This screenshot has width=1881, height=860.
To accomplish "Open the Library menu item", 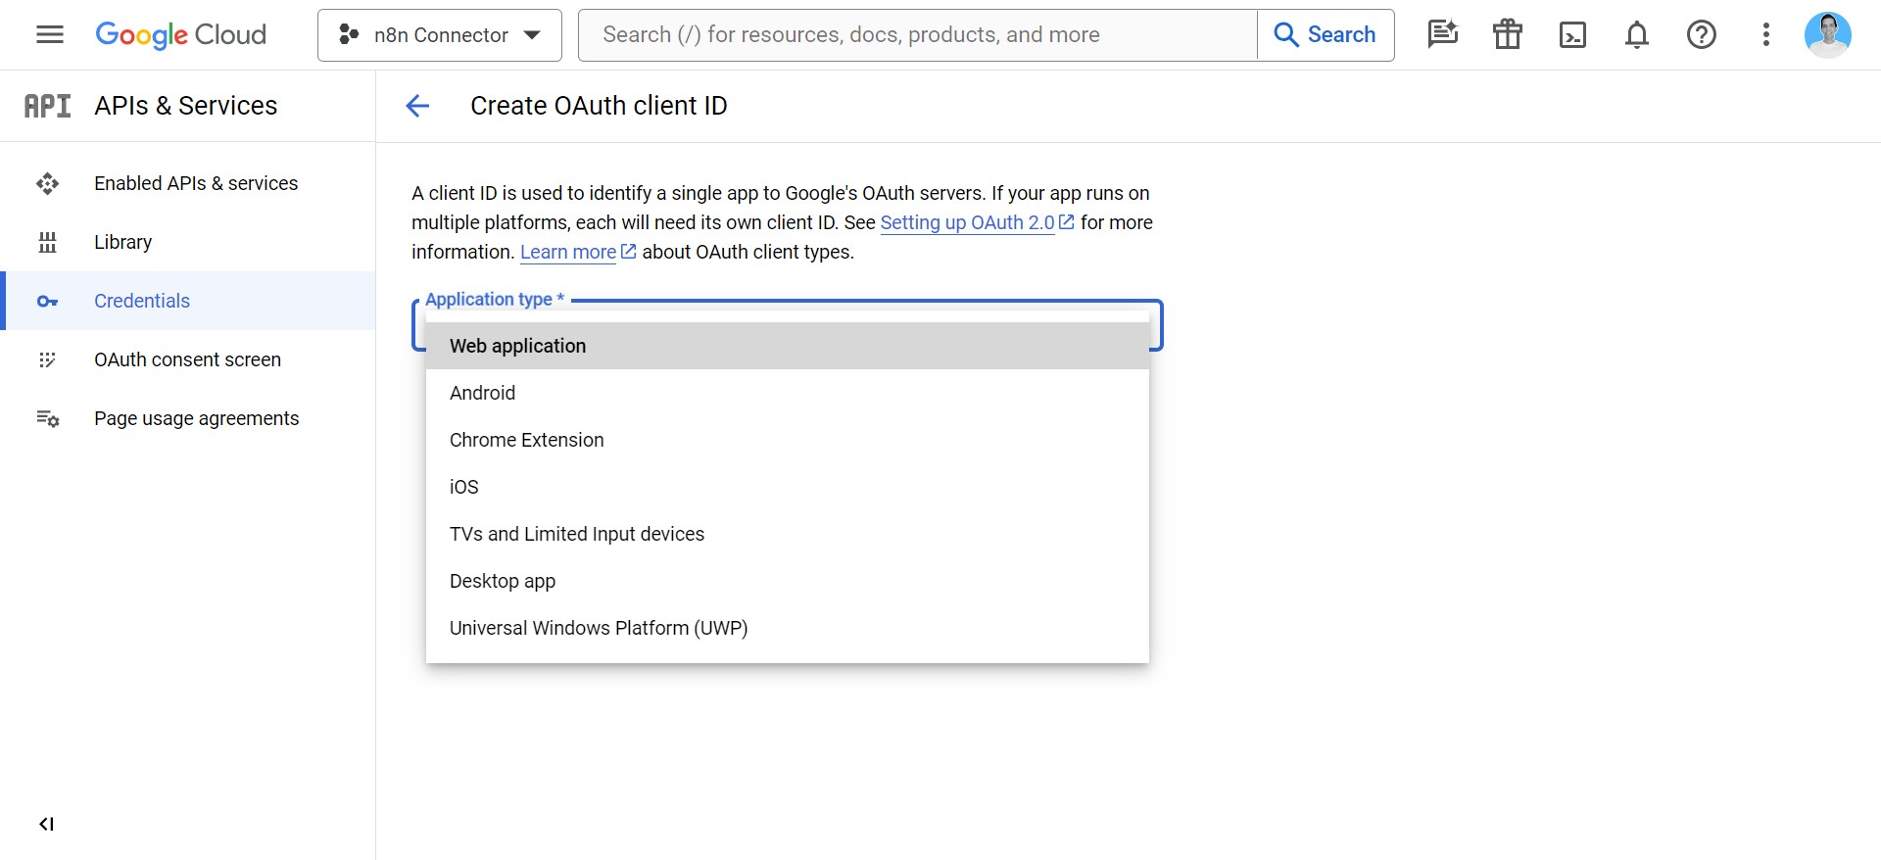I will point(188,242).
